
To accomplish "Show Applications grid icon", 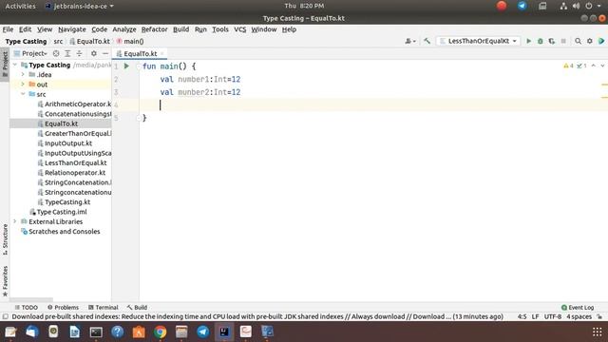I will coord(598,332).
